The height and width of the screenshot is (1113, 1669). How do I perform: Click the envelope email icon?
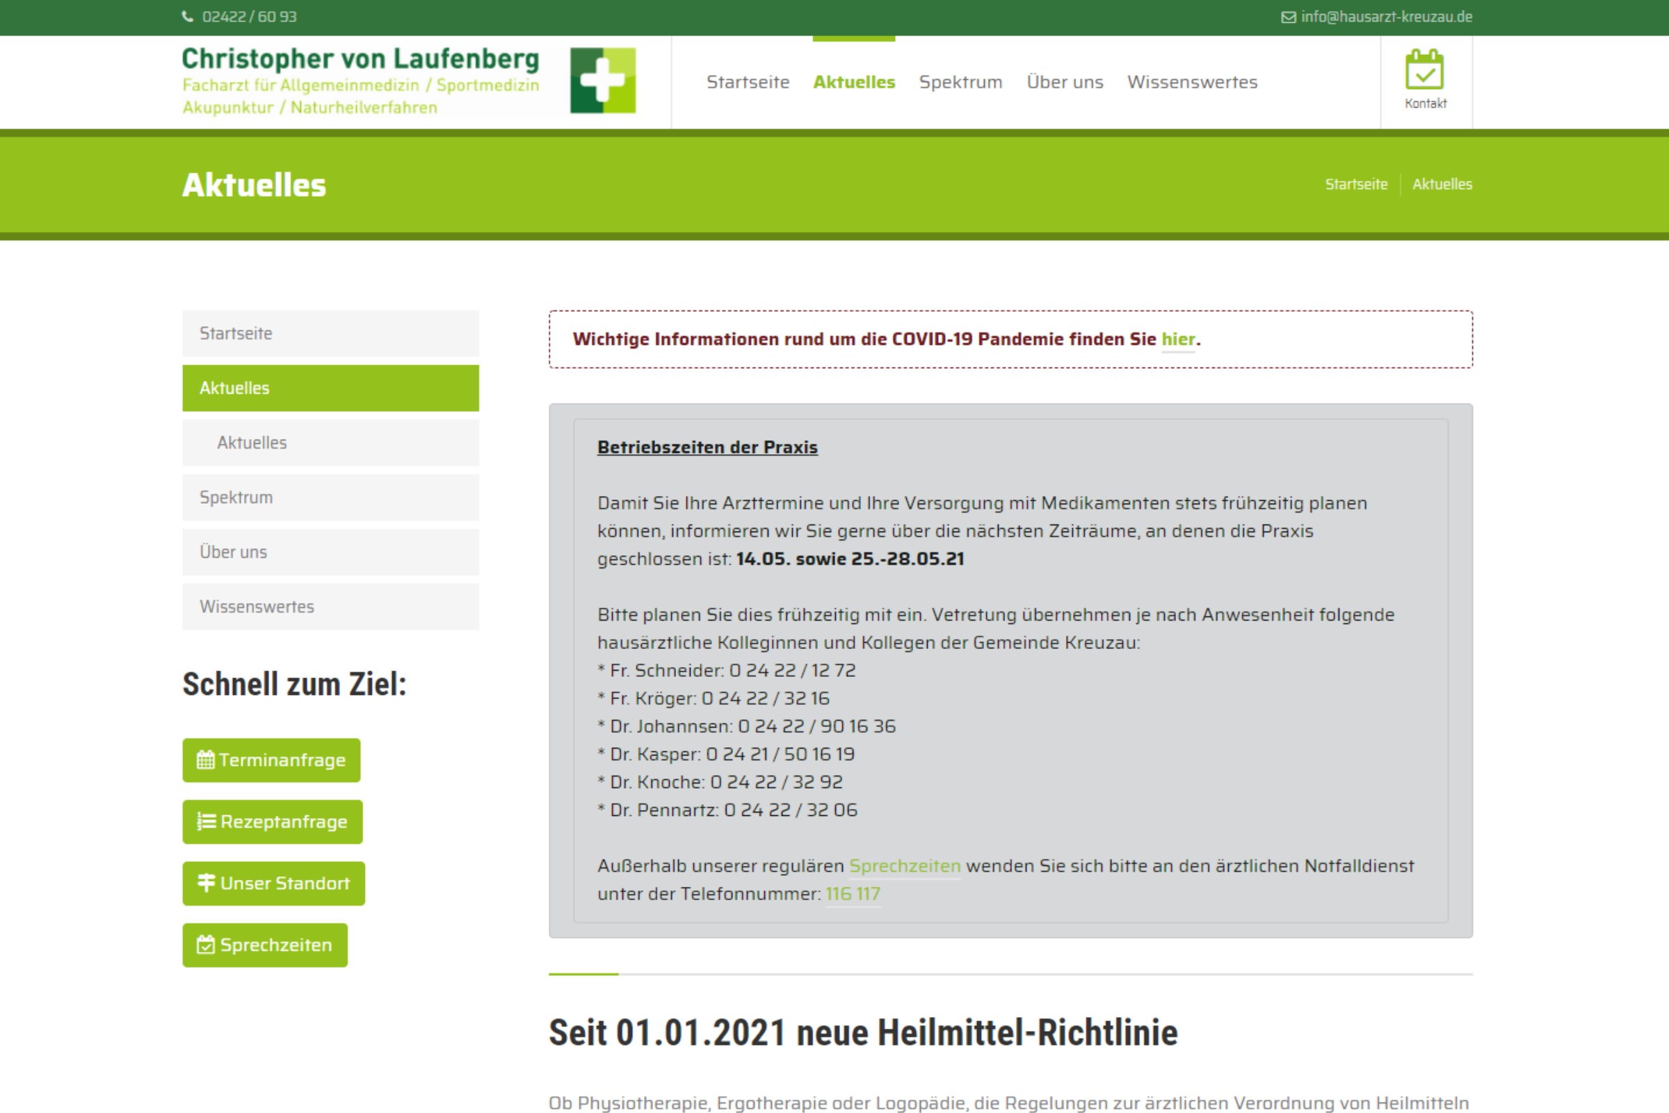pos(1288,17)
